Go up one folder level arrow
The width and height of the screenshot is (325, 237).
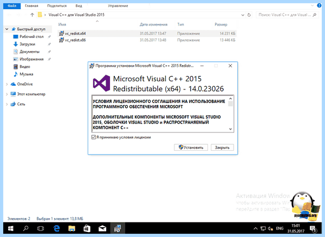(x=32, y=15)
